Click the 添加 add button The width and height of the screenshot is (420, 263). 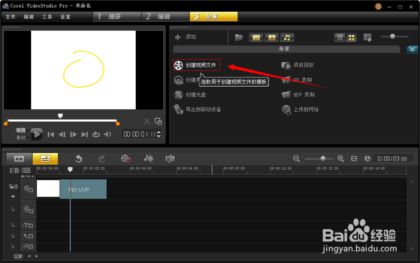(x=185, y=37)
